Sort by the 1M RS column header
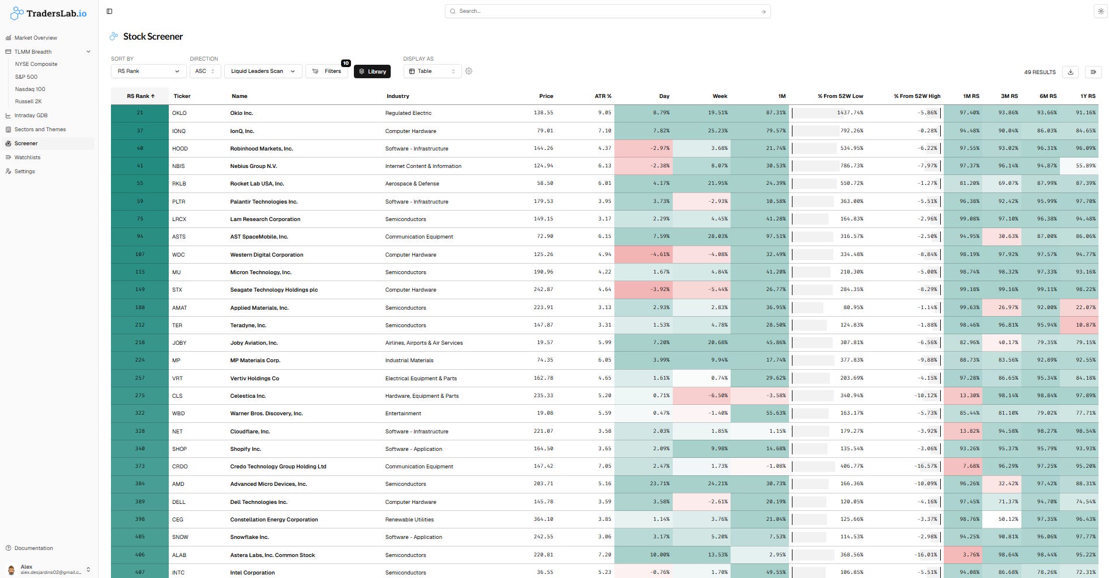This screenshot has height=578, width=1109. point(971,96)
